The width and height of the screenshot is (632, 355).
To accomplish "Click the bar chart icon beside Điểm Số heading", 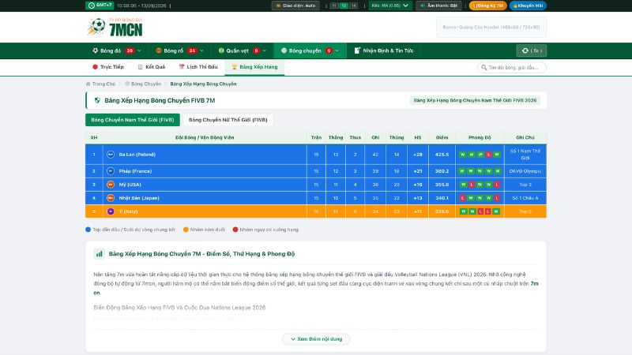I will (100, 254).
